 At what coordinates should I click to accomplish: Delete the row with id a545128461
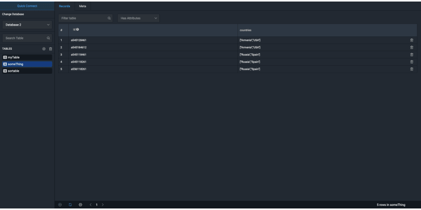[x=412, y=40]
